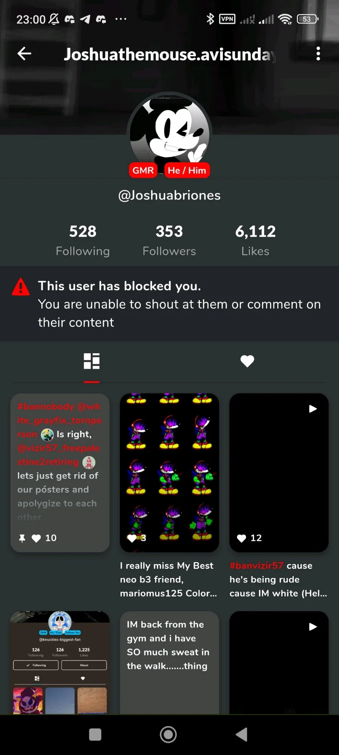Tap the heart showing 12 likes
Screen dimensions: 339x755
[x=241, y=538]
